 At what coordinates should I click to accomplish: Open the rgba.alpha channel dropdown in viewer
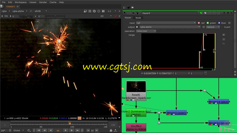click(20, 11)
